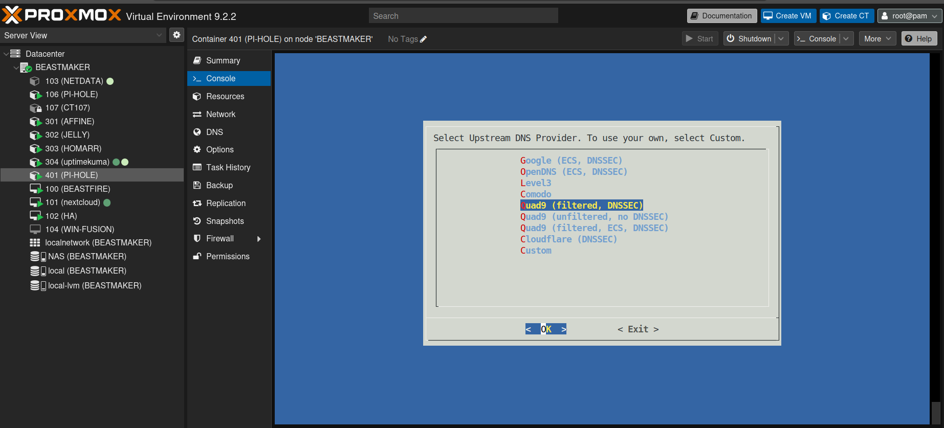Open Task History
The width and height of the screenshot is (944, 428).
click(229, 167)
